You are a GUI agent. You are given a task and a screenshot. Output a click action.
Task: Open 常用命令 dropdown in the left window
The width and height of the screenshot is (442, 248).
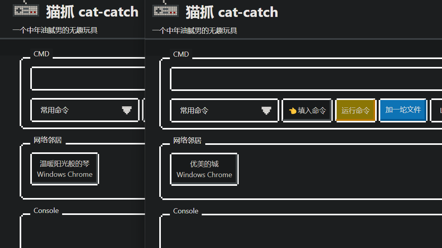click(x=85, y=110)
